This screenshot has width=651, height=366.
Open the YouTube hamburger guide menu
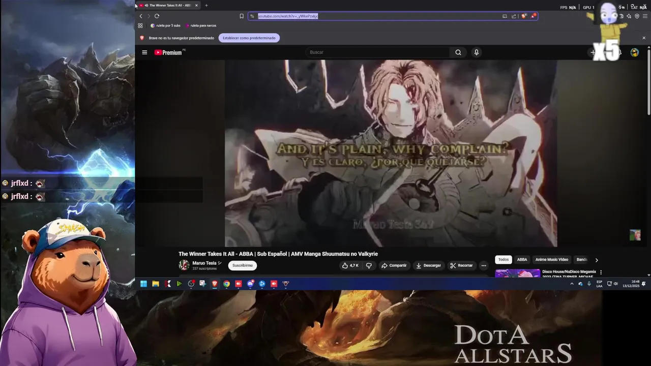pos(144,52)
